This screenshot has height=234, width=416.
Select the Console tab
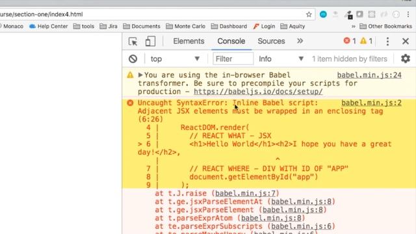(231, 41)
